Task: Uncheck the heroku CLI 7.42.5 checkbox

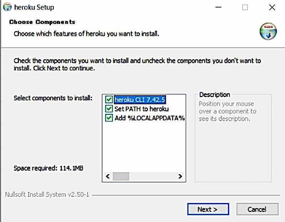Action: pyautogui.click(x=109, y=100)
